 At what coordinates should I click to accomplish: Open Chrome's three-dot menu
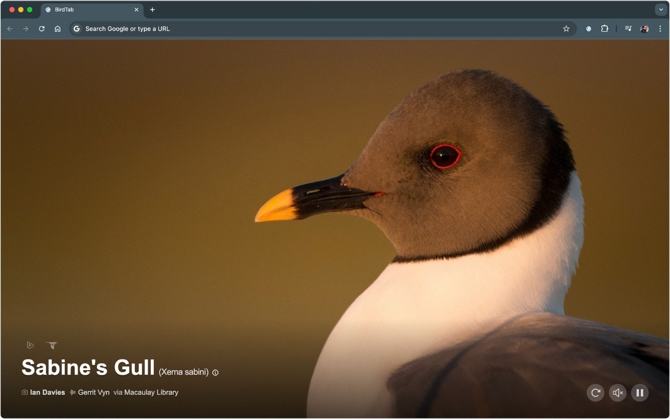pos(661,29)
